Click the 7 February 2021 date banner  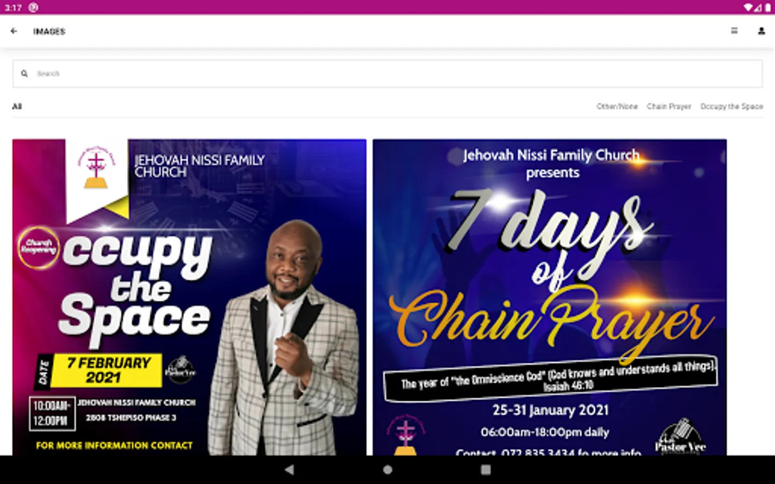click(109, 370)
